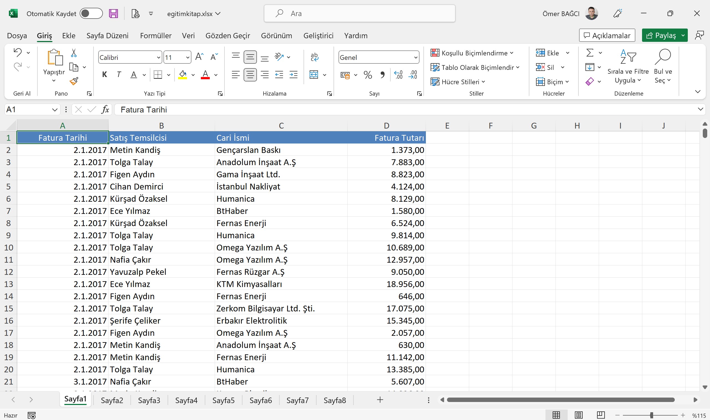Viewport: 710px width, 420px height.
Task: Save the workbook via the save icon
Action: [114, 13]
